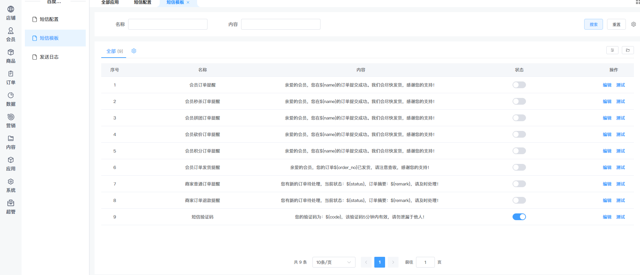Edit the 商家普通订单提醒 template
The width and height of the screenshot is (640, 275).
(x=607, y=184)
